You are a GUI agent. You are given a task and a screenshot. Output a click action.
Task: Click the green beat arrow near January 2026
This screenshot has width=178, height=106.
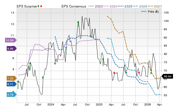point(151,73)
